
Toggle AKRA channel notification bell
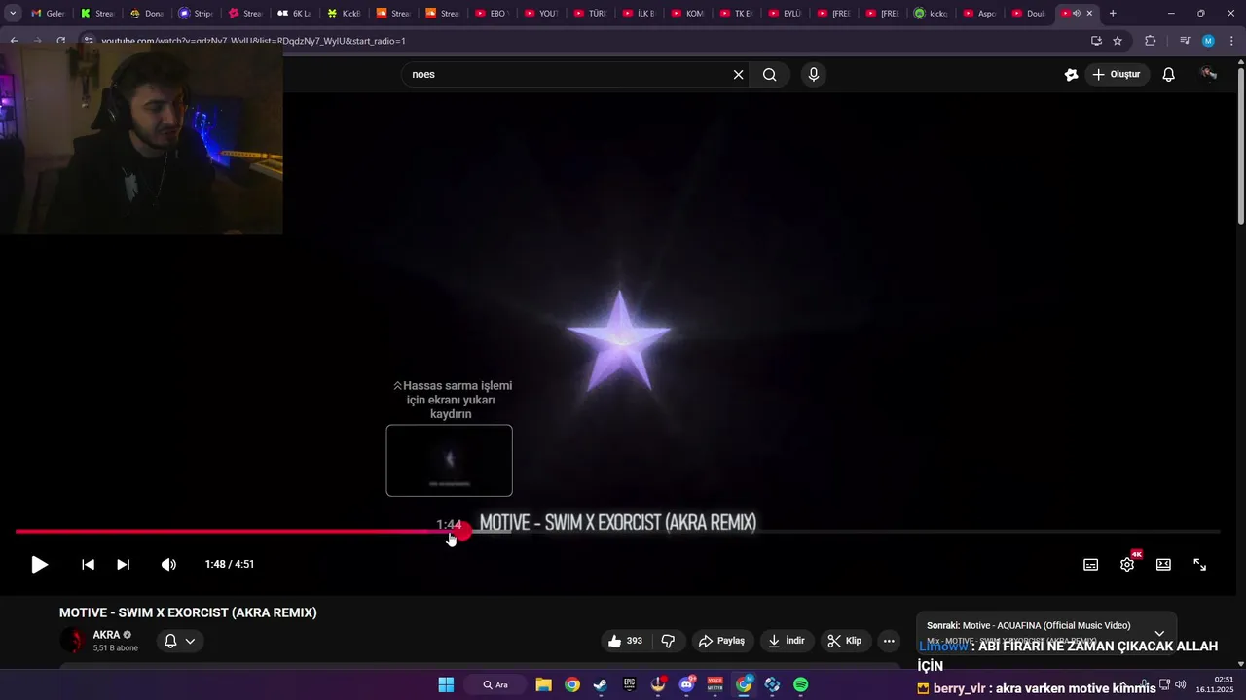point(180,641)
